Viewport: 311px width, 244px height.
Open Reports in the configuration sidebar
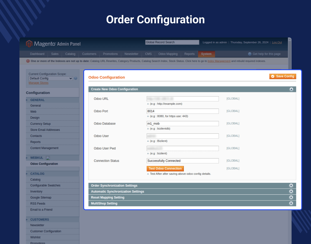point(36,142)
